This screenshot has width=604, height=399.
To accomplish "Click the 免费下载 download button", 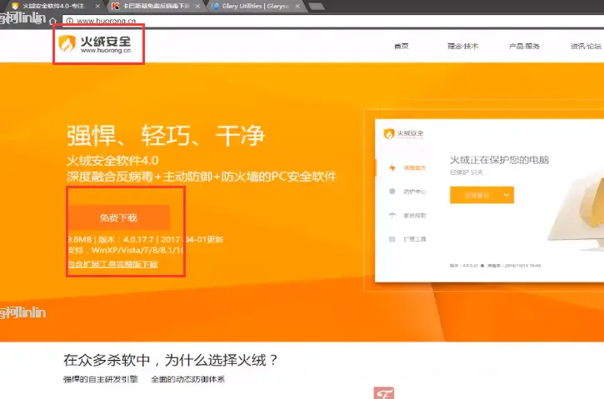I will coord(118,217).
